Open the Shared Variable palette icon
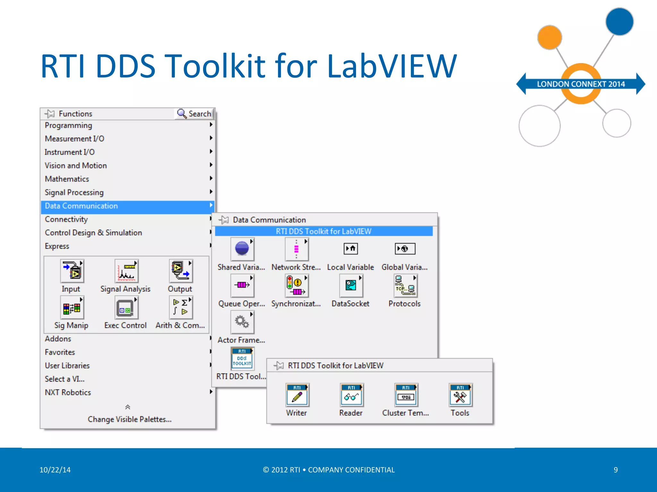The width and height of the screenshot is (657, 492). click(242, 249)
